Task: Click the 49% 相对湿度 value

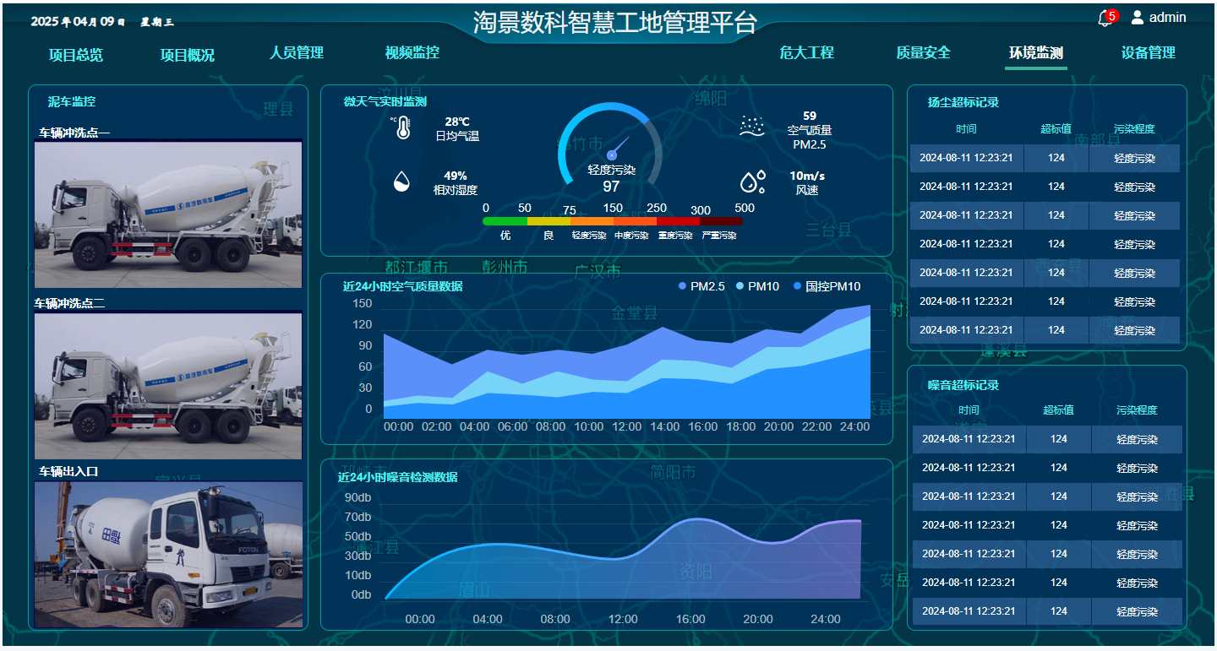Action: [x=456, y=183]
